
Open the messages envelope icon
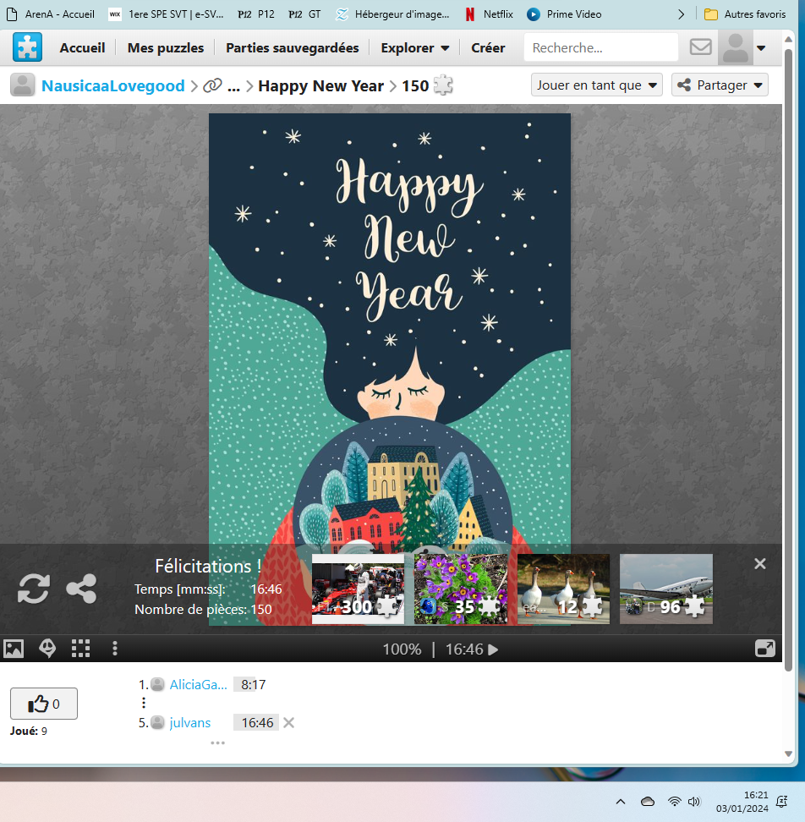point(700,47)
